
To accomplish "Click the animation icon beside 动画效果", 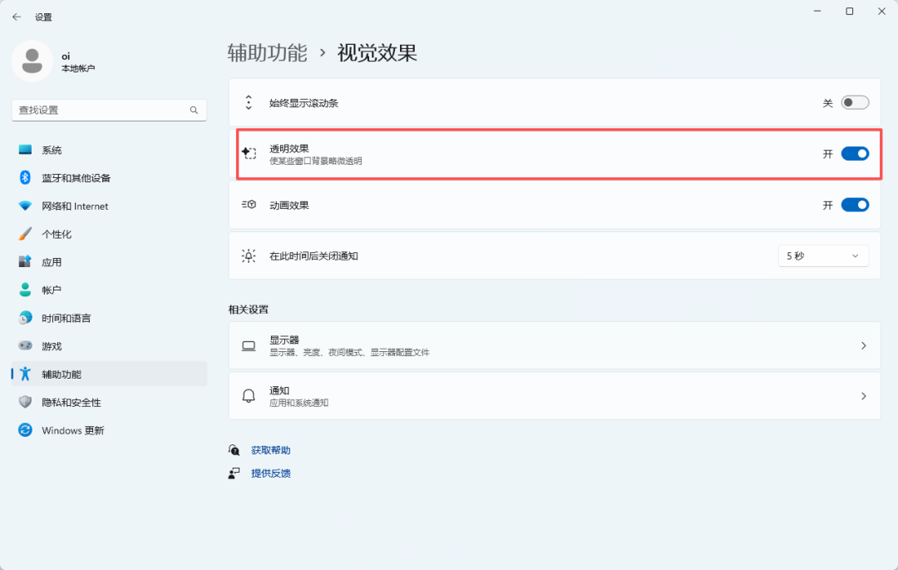I will click(249, 205).
